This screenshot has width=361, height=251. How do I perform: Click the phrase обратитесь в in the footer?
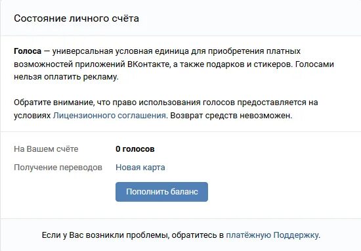pyautogui.click(x=198, y=235)
